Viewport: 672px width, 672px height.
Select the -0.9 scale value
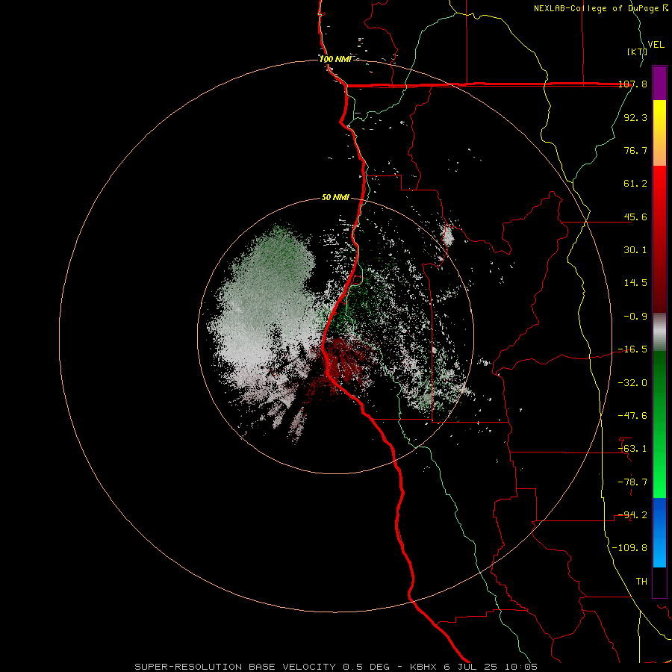coord(635,317)
